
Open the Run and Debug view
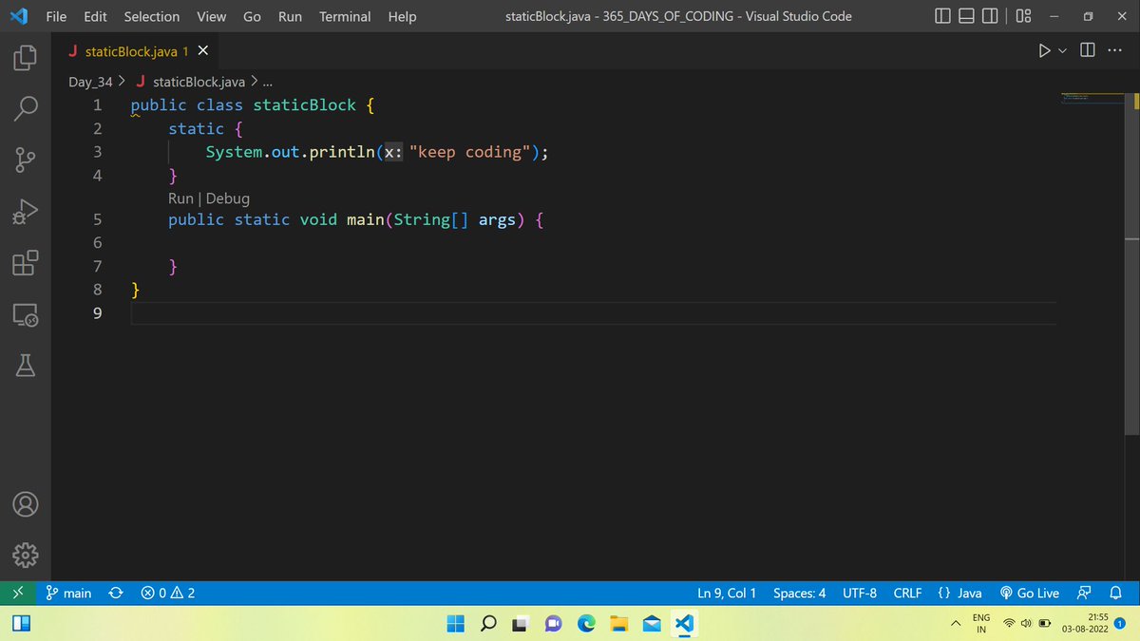point(26,211)
